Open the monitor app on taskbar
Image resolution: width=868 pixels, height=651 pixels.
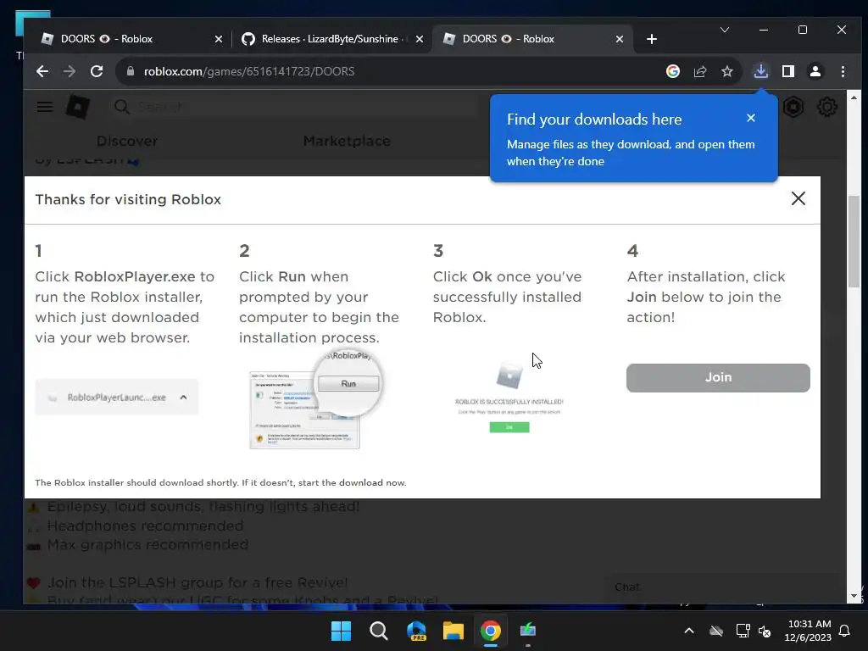(528, 631)
